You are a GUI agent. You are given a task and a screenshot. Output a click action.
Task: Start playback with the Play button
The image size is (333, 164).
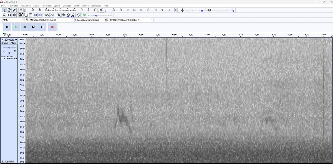click(x=16, y=27)
